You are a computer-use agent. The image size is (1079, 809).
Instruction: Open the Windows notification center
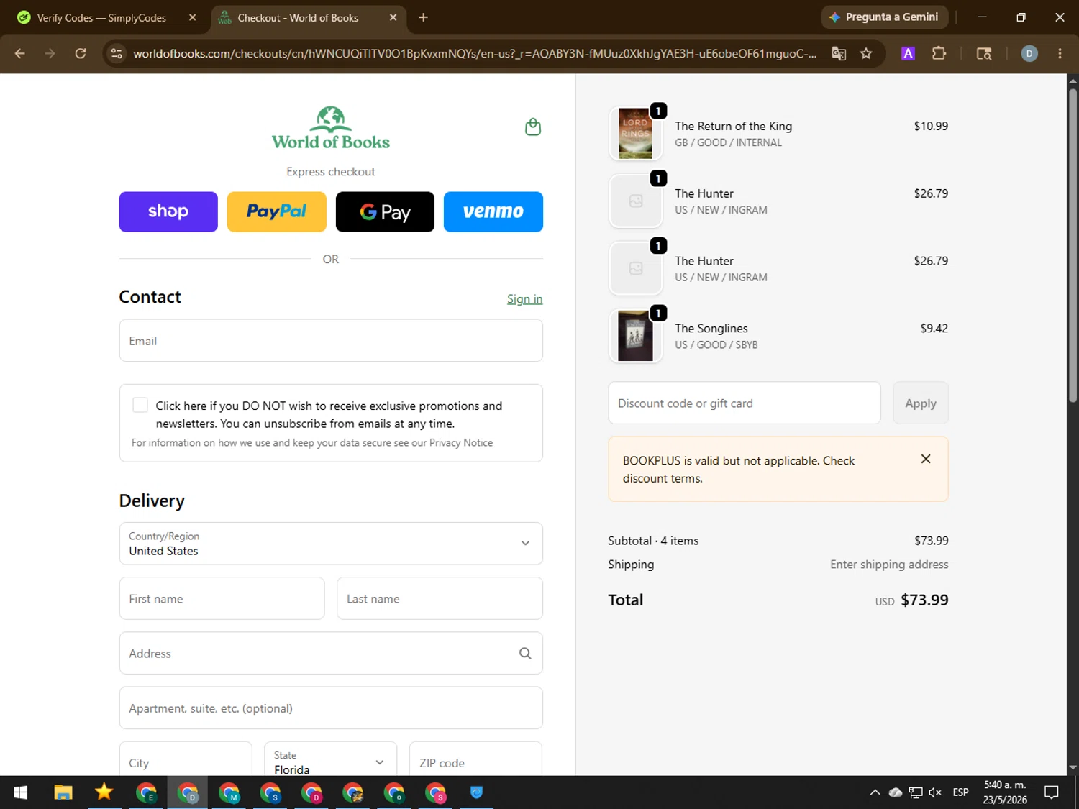click(1052, 792)
